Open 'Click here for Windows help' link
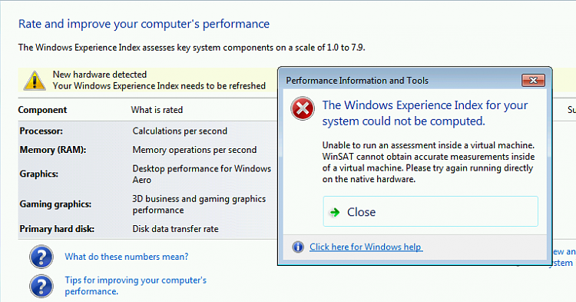576x302 pixels. (366, 247)
